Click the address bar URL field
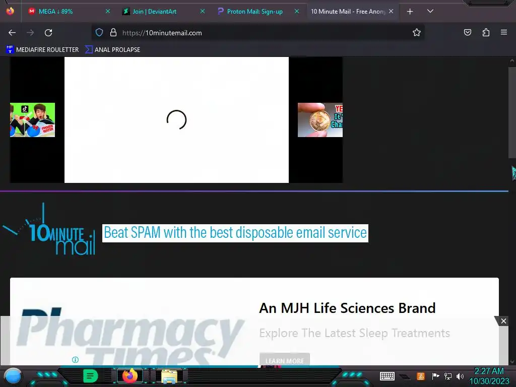 [x=257, y=33]
